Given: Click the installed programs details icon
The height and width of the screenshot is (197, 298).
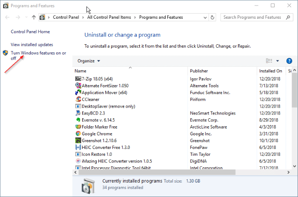Looking at the screenshot, I should (88, 186).
